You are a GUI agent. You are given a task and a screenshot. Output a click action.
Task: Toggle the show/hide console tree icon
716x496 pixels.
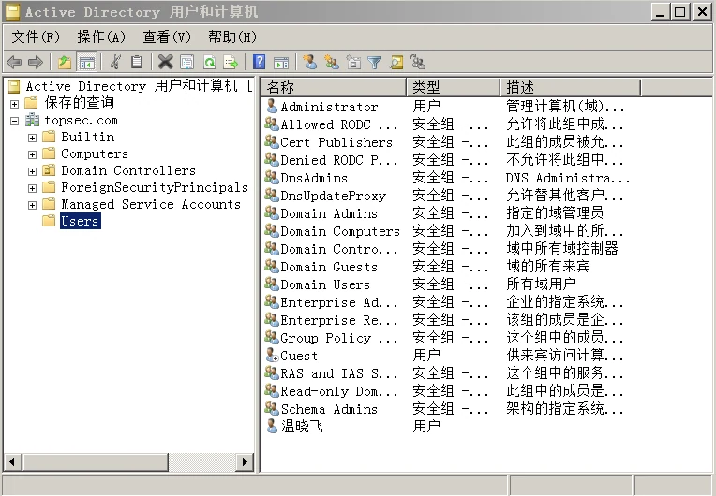click(87, 62)
